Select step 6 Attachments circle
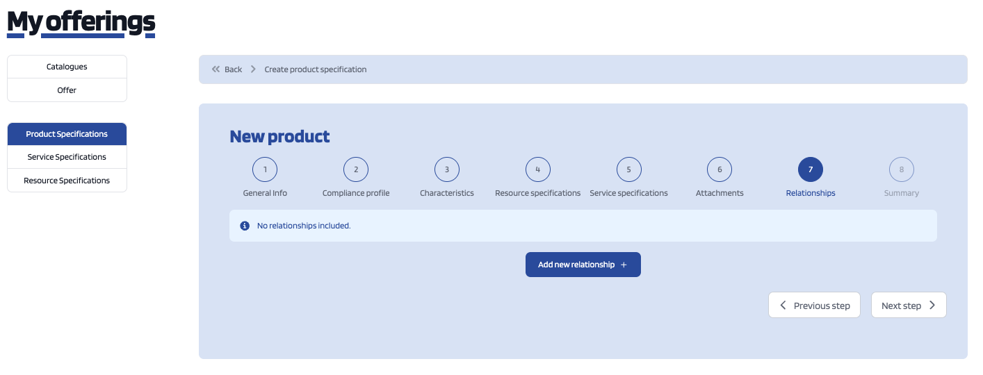The height and width of the screenshot is (375, 983). (x=720, y=169)
